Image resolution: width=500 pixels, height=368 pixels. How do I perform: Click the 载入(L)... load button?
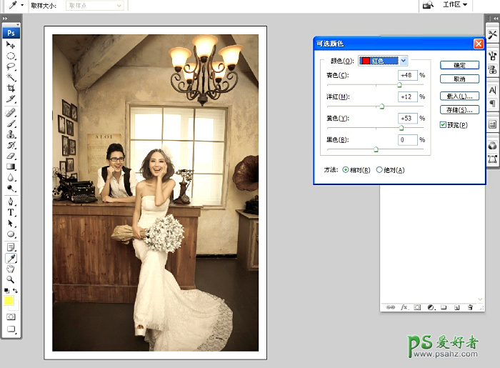(x=459, y=96)
